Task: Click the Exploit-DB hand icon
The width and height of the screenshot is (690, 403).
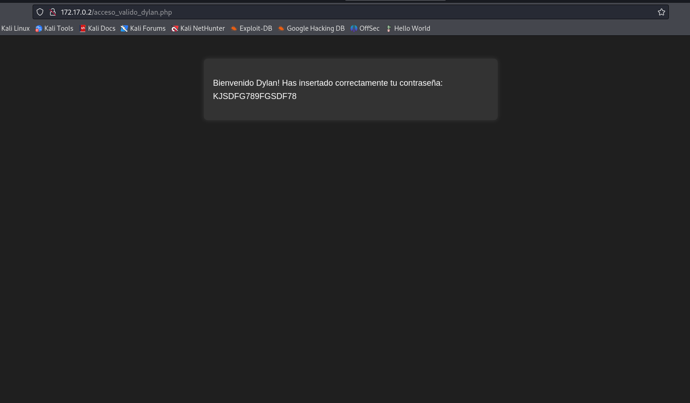Action: click(x=234, y=28)
